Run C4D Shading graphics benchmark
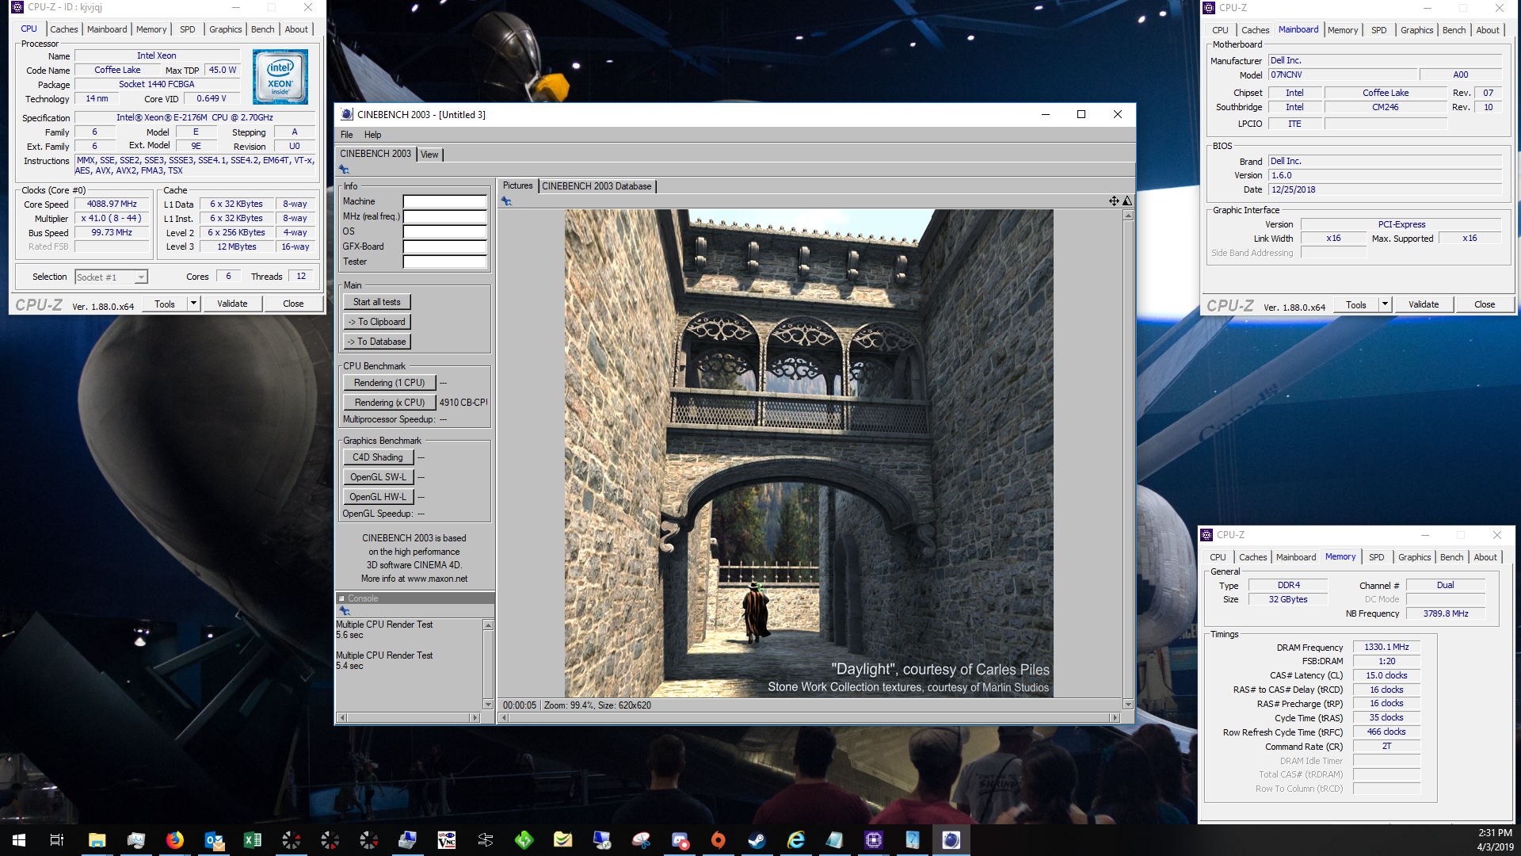1521x856 pixels. (378, 457)
